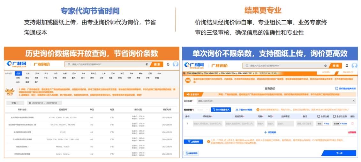Click the 下一步 button
Viewport: 361px width, 162px height.
(339, 153)
